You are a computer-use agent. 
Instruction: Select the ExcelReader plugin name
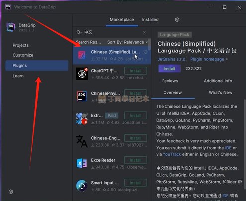[x=103, y=160]
